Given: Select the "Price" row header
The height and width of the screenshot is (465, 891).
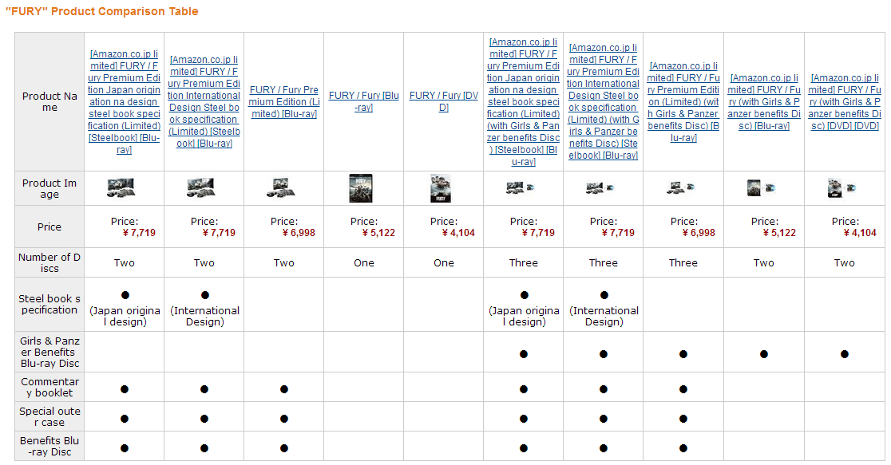Looking at the screenshot, I should click(49, 227).
